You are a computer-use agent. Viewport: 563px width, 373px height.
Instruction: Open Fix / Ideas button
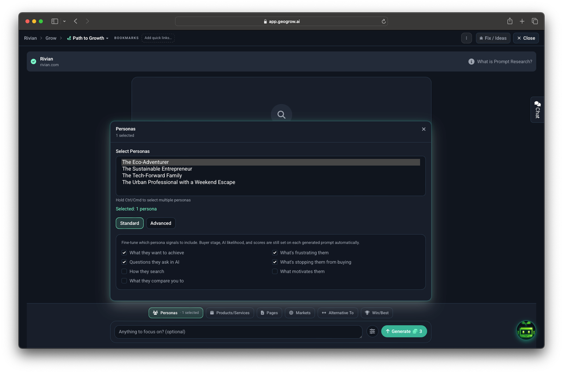coord(493,38)
